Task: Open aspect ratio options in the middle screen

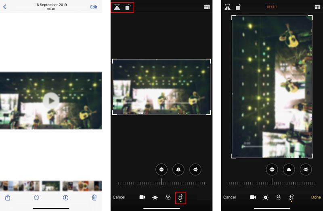Action: 207,7
